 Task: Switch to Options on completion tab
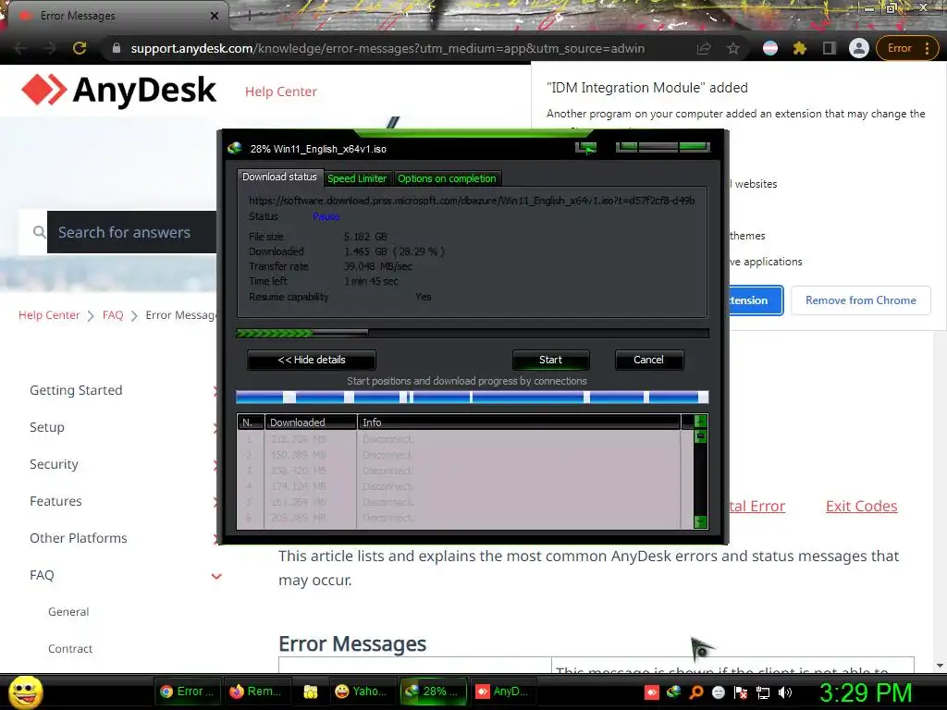tap(447, 178)
